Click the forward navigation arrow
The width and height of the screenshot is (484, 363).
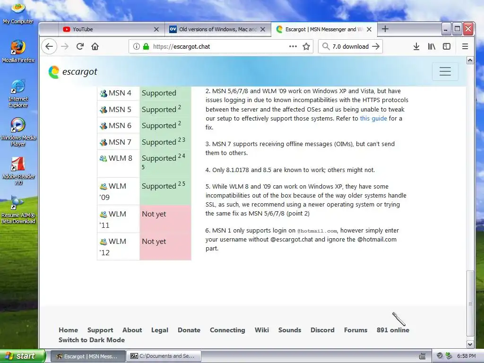coord(65,47)
